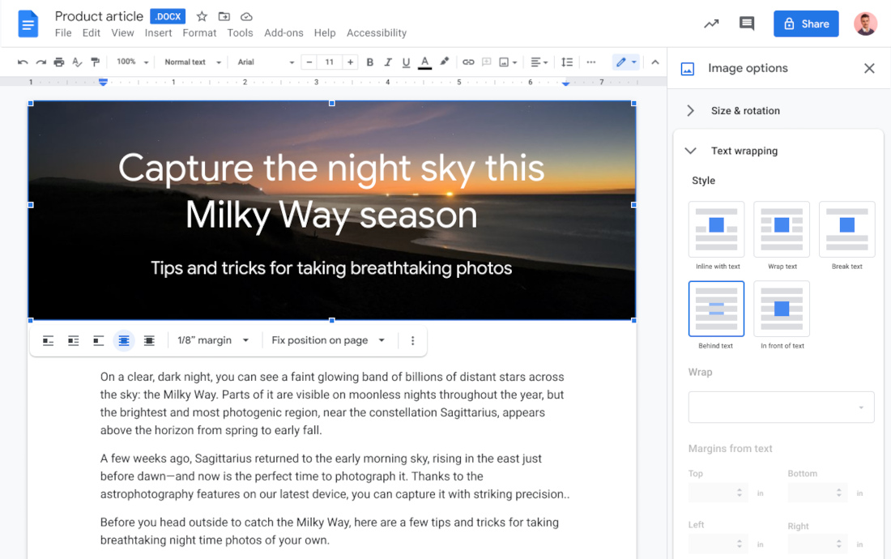Open the View menu
Viewport: 891px width, 559px height.
(123, 33)
